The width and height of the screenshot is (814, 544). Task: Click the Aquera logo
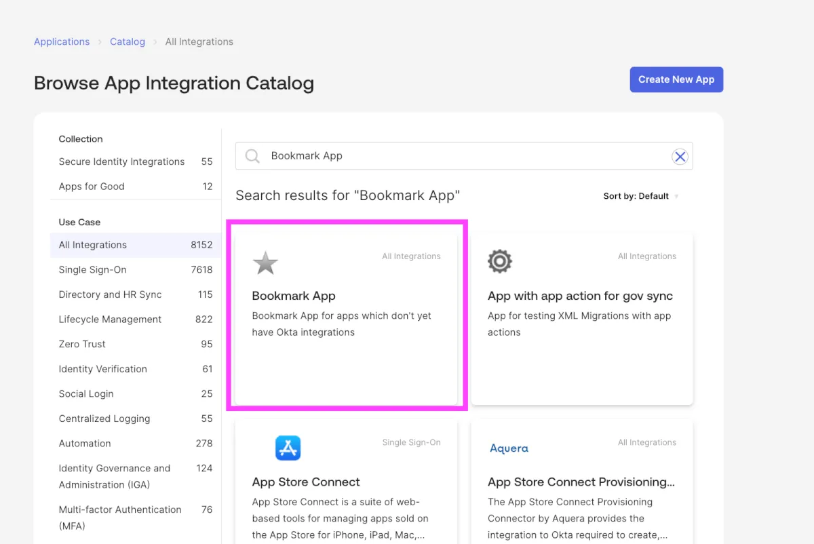coord(509,448)
